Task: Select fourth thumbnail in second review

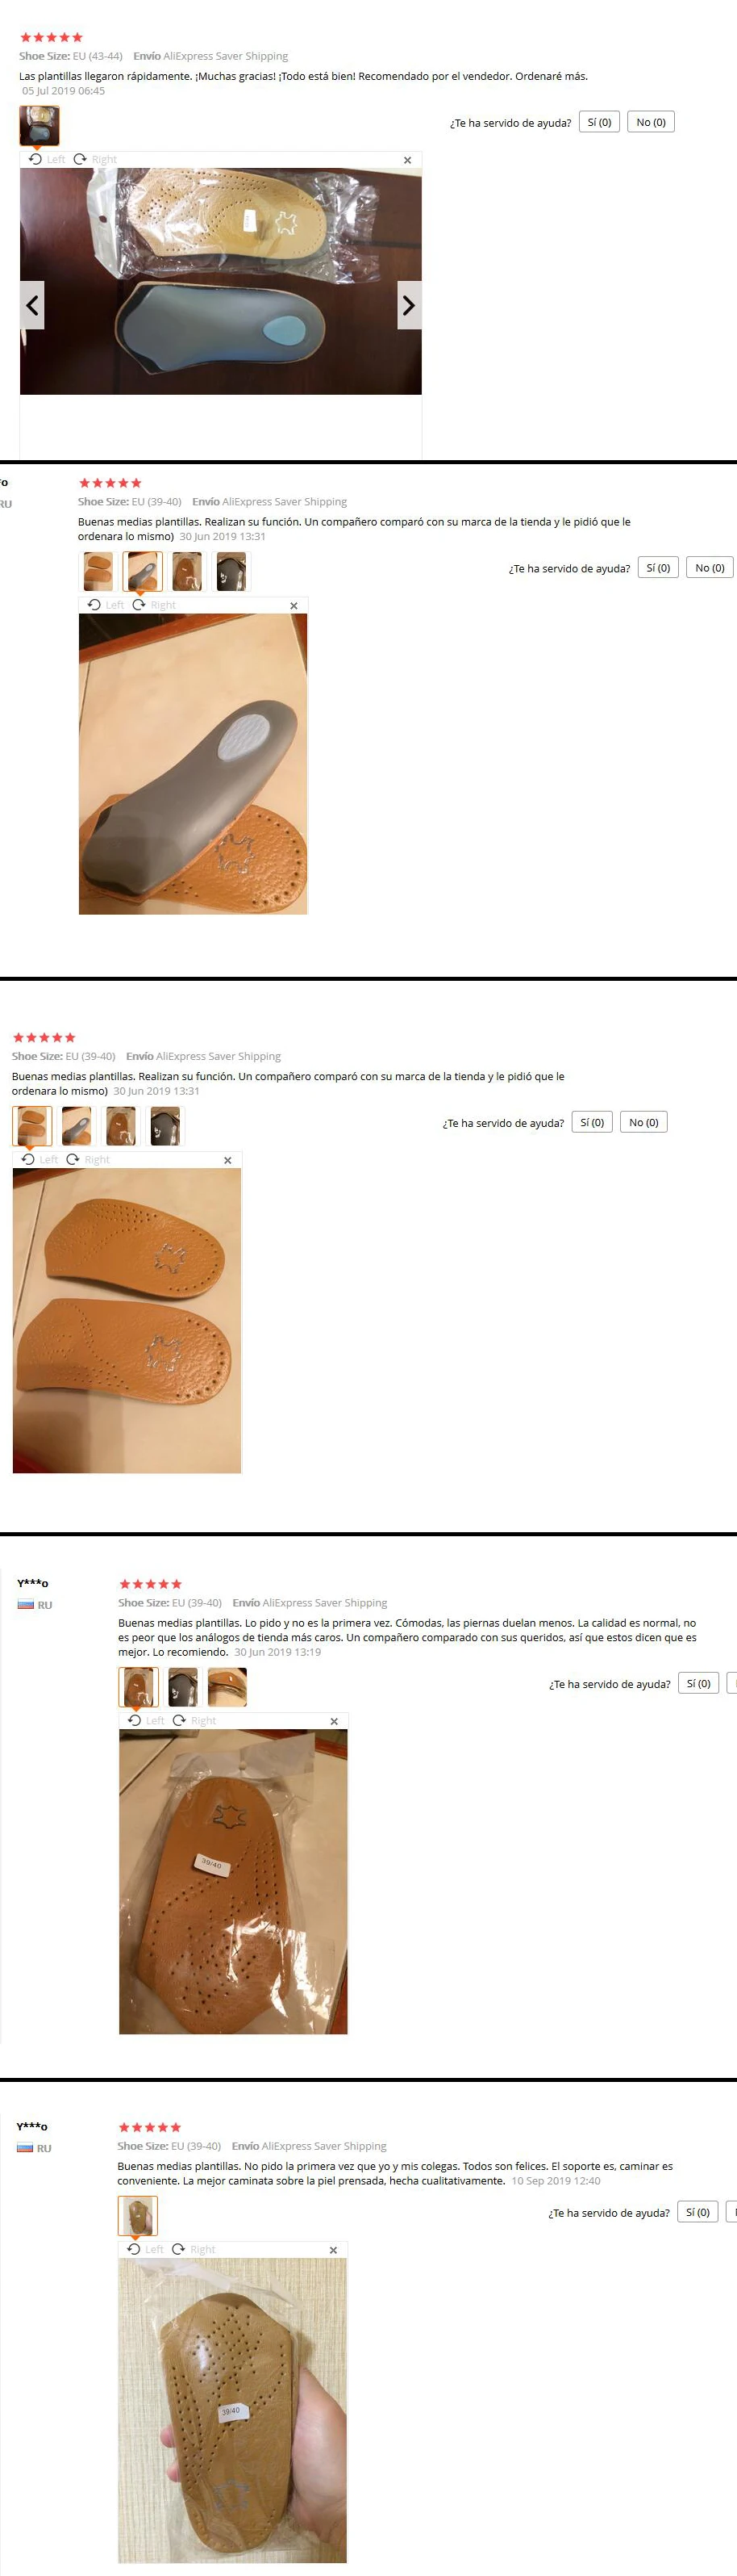Action: pyautogui.click(x=231, y=572)
